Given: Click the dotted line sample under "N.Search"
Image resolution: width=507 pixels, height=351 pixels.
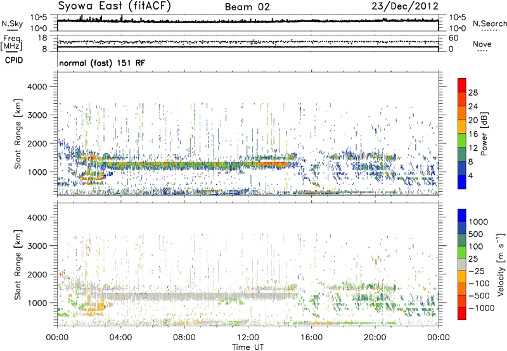Looking at the screenshot, I should coord(490,30).
